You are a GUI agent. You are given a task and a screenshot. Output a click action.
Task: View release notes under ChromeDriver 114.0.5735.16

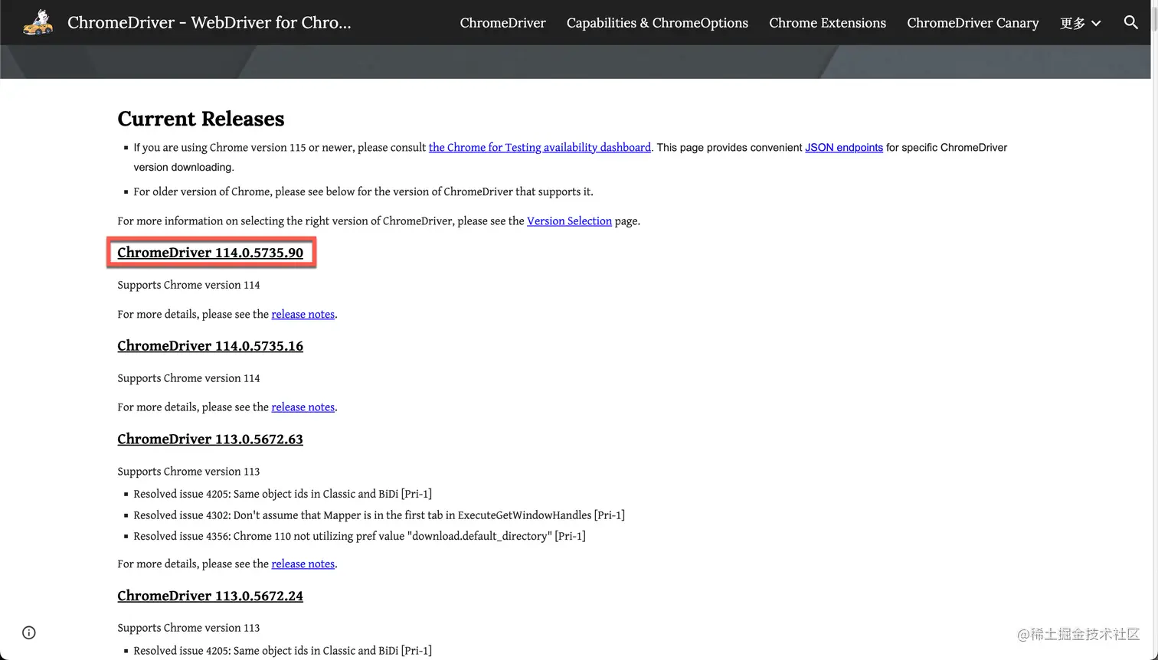[x=303, y=407]
